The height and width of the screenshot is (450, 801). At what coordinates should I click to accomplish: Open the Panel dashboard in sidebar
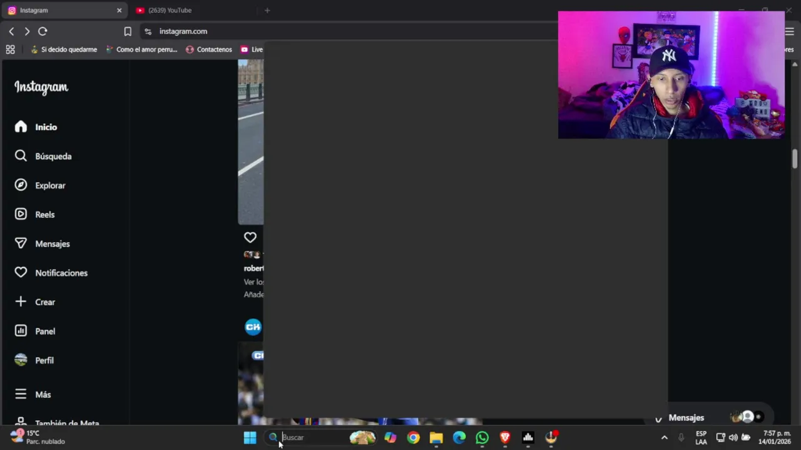pos(35,331)
